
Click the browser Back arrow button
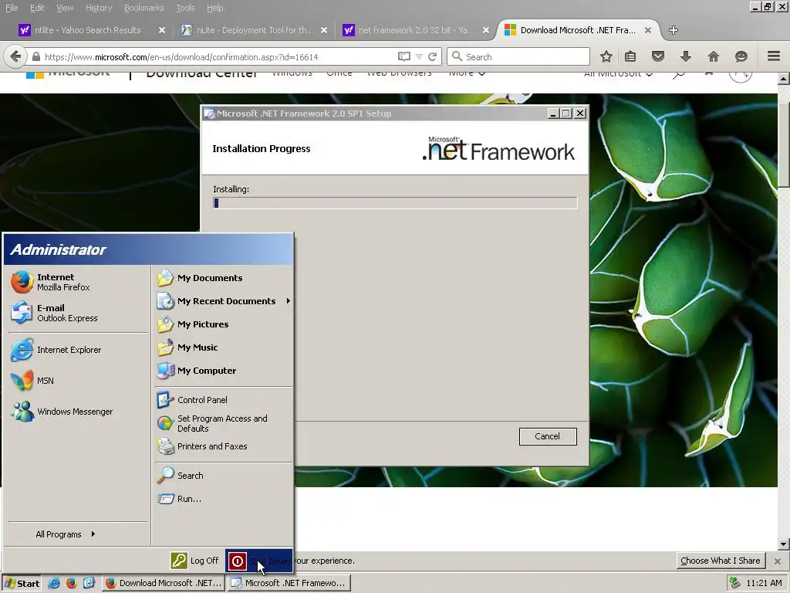click(15, 56)
